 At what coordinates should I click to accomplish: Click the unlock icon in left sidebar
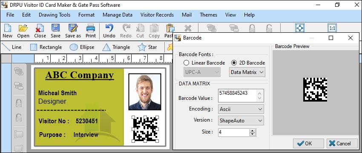19,118
